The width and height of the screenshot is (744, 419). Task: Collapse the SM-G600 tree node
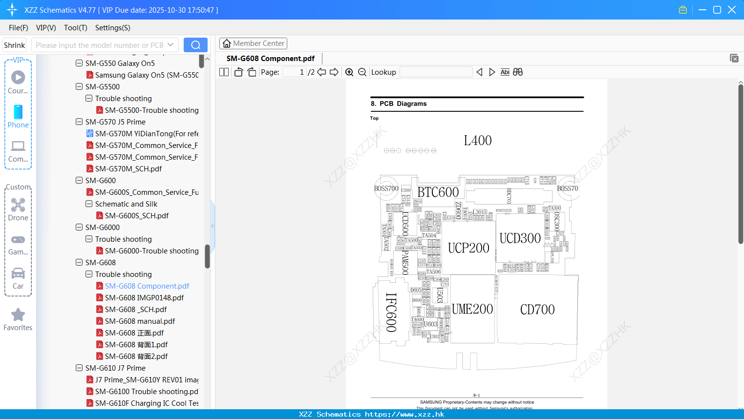pos(79,180)
